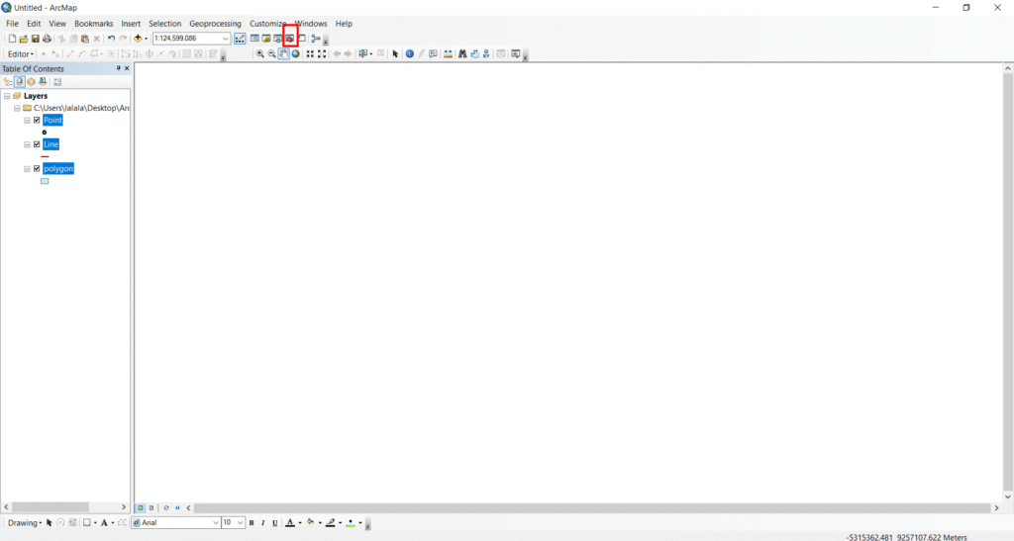The image size is (1014, 541).
Task: Save the map document
Action: 35,39
